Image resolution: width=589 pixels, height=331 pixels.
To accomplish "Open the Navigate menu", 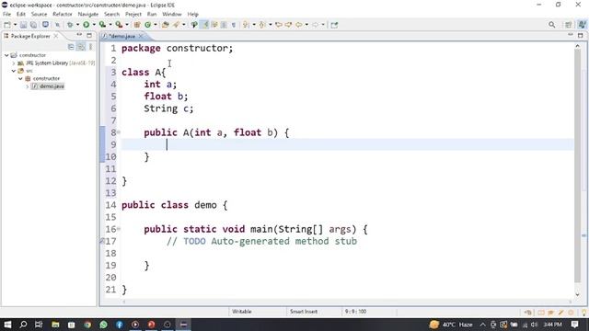I will point(88,15).
